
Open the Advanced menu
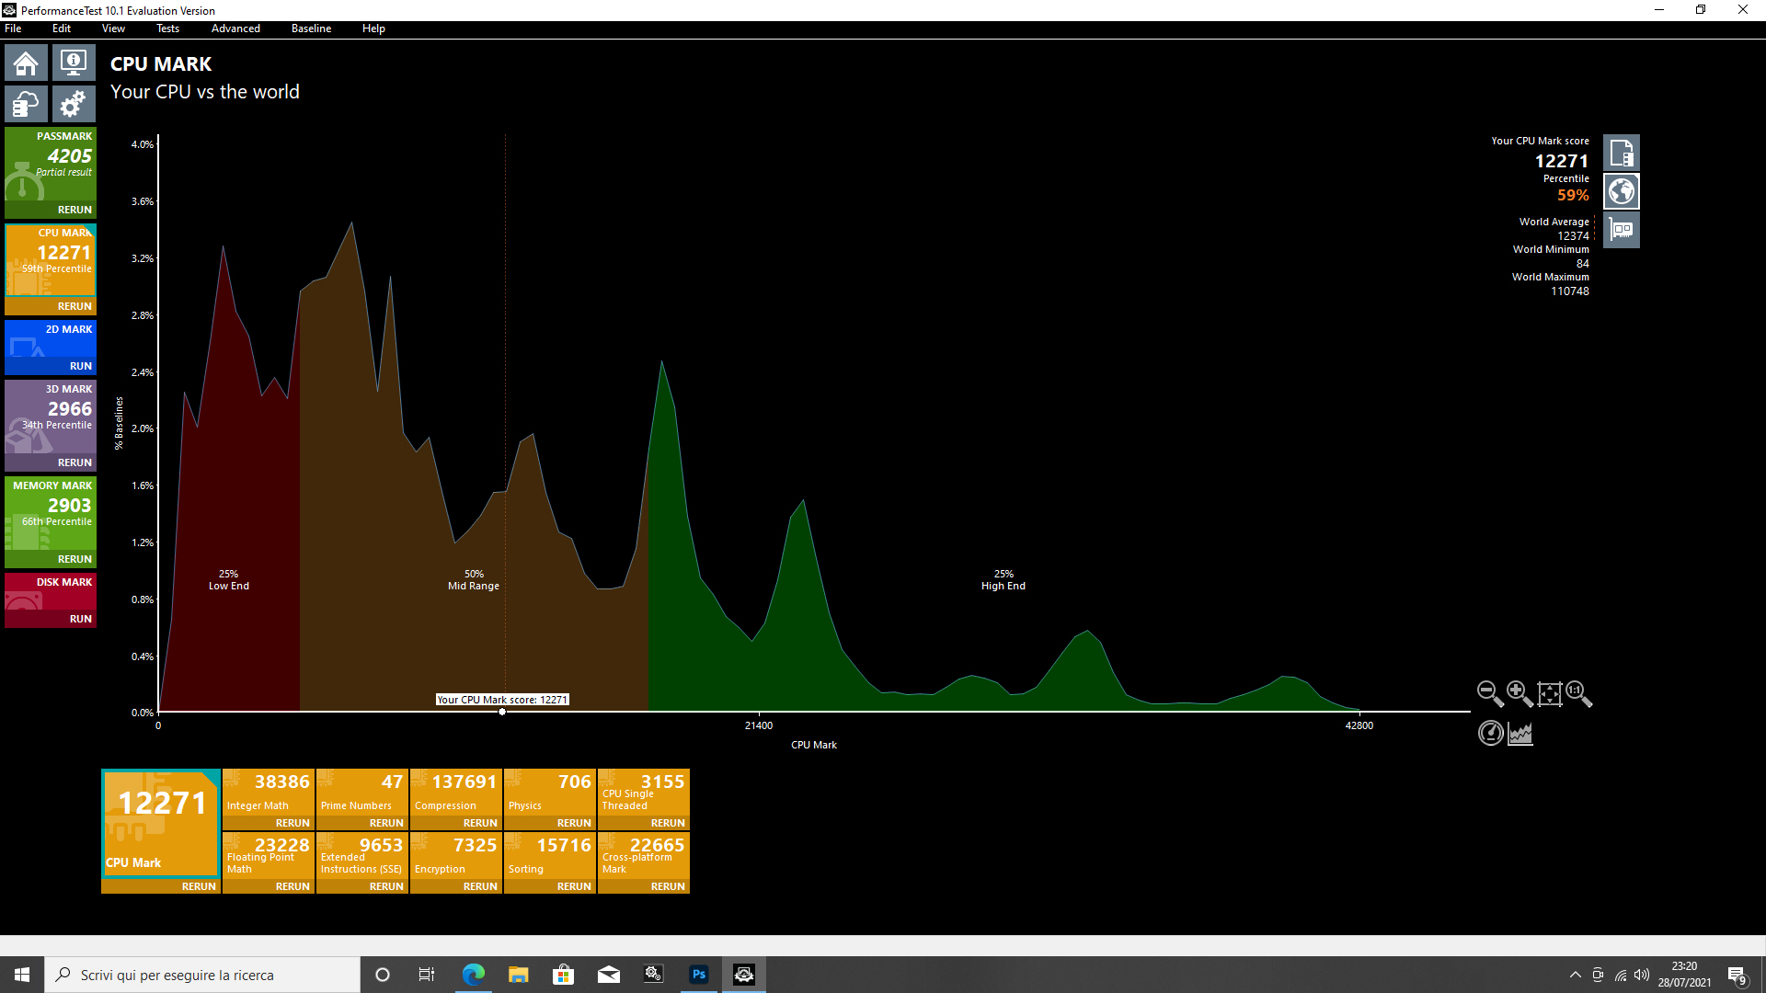tap(235, 29)
